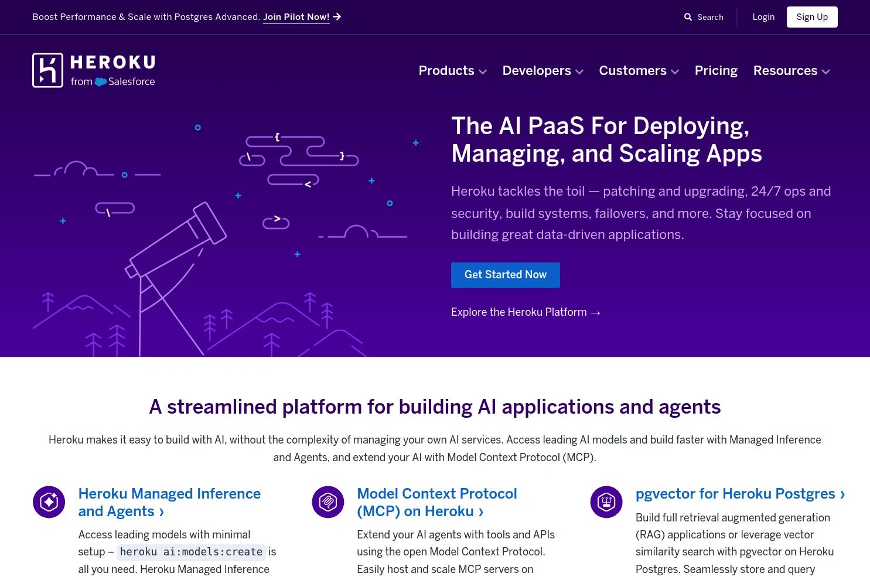The width and height of the screenshot is (870, 580).
Task: Click the Model Context Protocol feature icon
Action: [x=328, y=502]
